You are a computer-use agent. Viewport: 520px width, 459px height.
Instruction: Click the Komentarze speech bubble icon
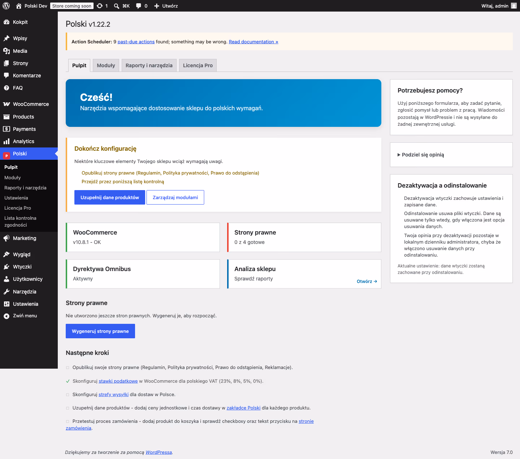(x=6, y=76)
